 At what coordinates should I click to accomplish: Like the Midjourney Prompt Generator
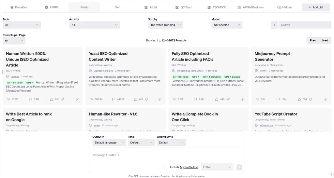point(299,99)
